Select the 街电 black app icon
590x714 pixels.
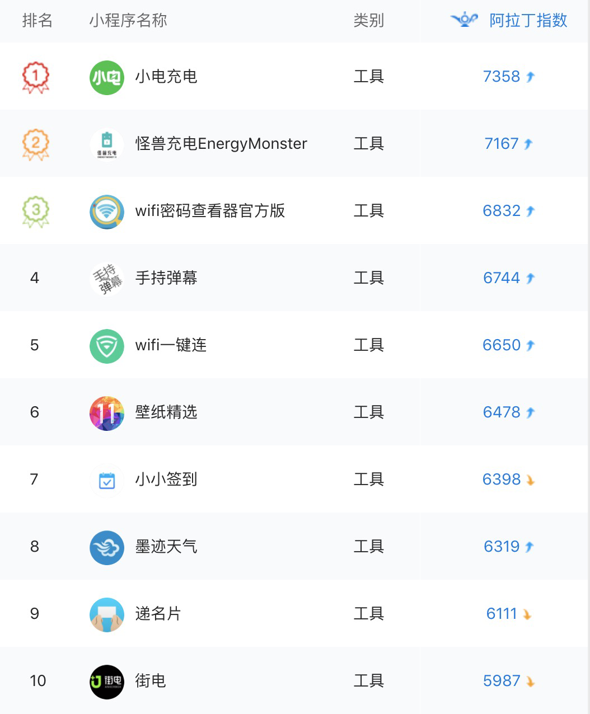click(106, 682)
